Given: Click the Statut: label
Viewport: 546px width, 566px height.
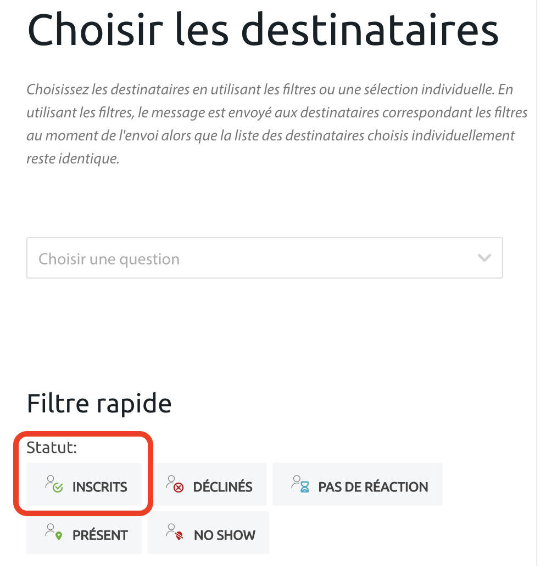Looking at the screenshot, I should (x=52, y=448).
